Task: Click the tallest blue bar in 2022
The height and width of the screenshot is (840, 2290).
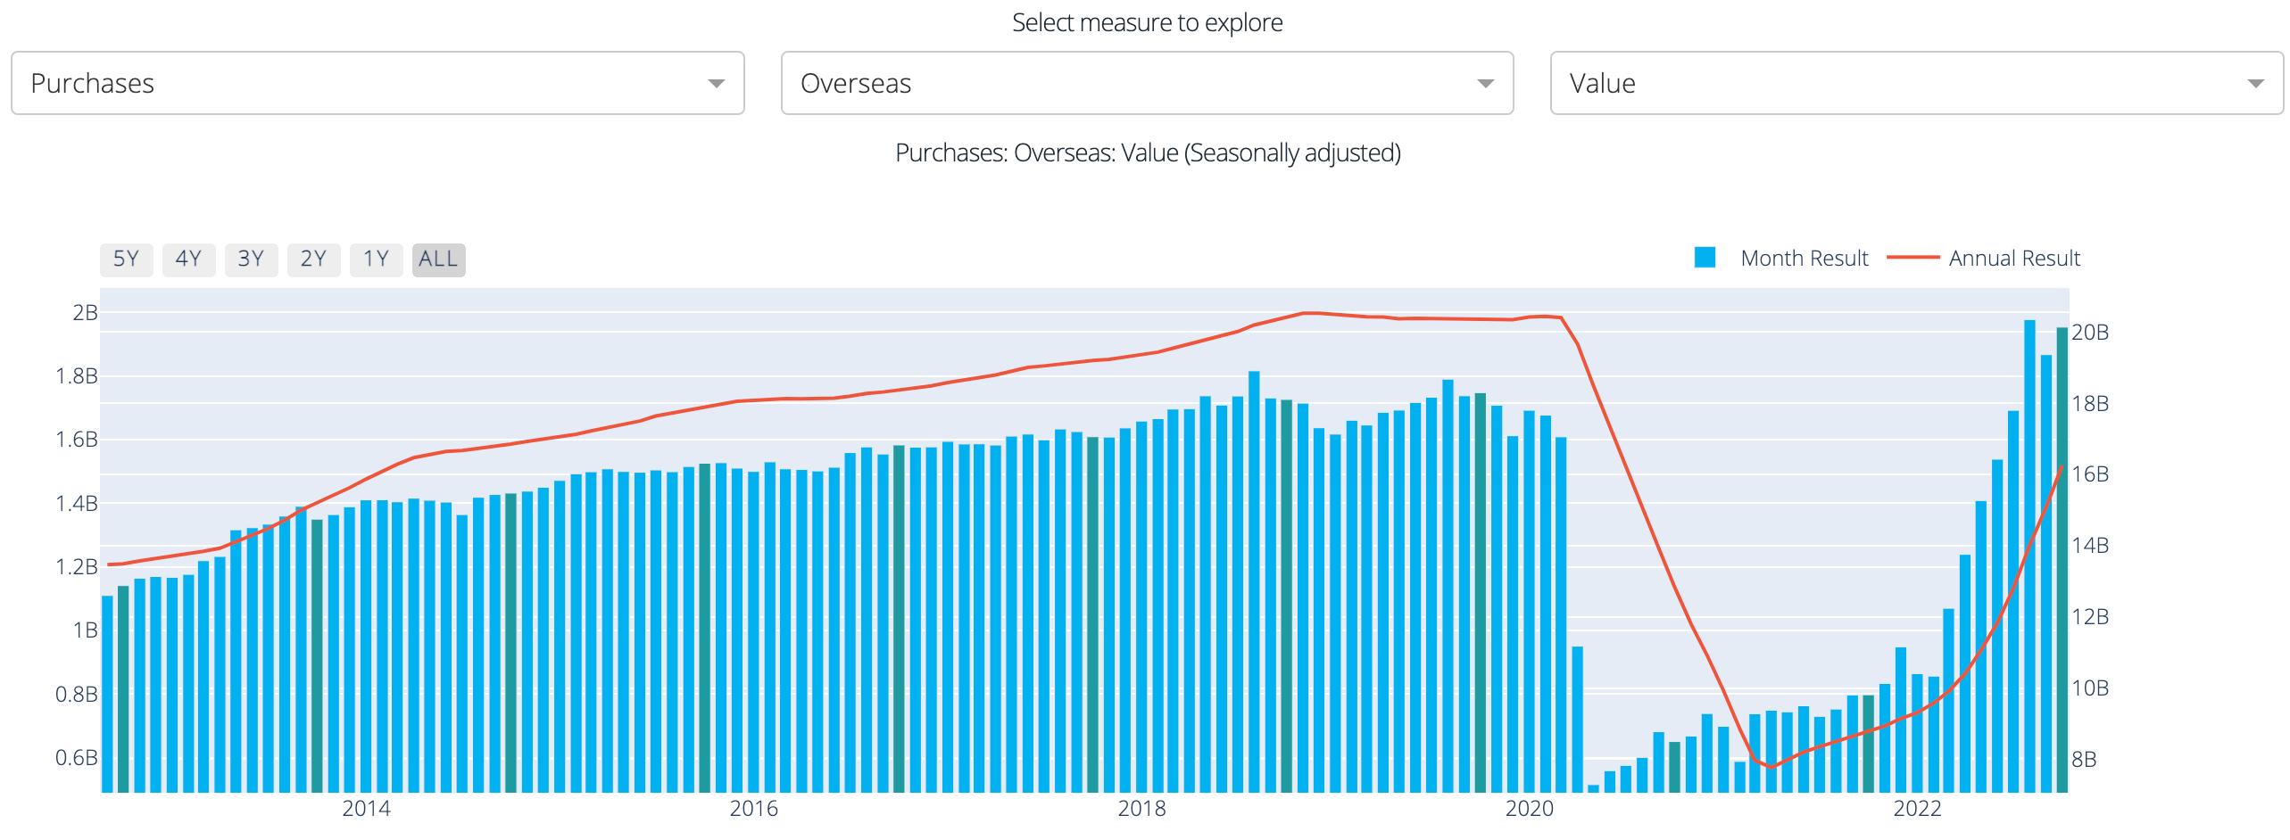Action: (x=2029, y=556)
